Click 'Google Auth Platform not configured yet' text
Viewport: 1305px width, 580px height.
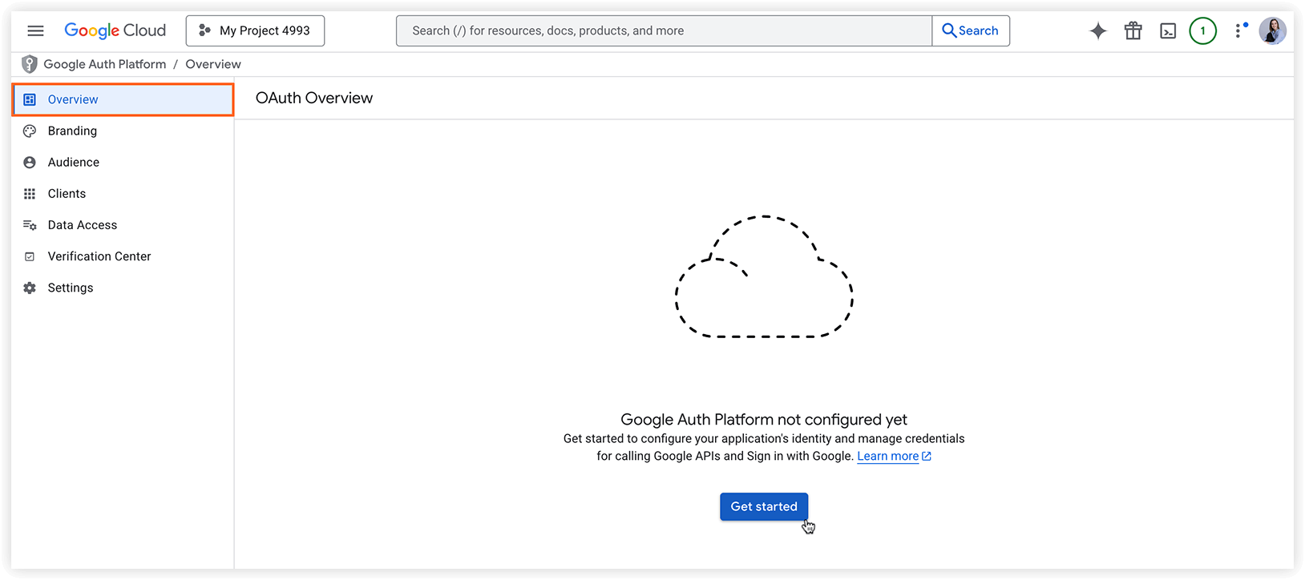764,419
